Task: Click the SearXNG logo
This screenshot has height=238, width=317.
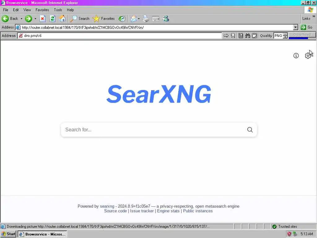Action: 159,94
